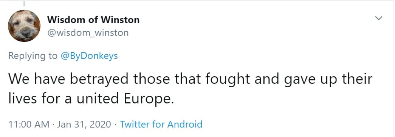The height and width of the screenshot is (137, 395).
Task: Expand the tweet options chevron menu
Action: (379, 18)
